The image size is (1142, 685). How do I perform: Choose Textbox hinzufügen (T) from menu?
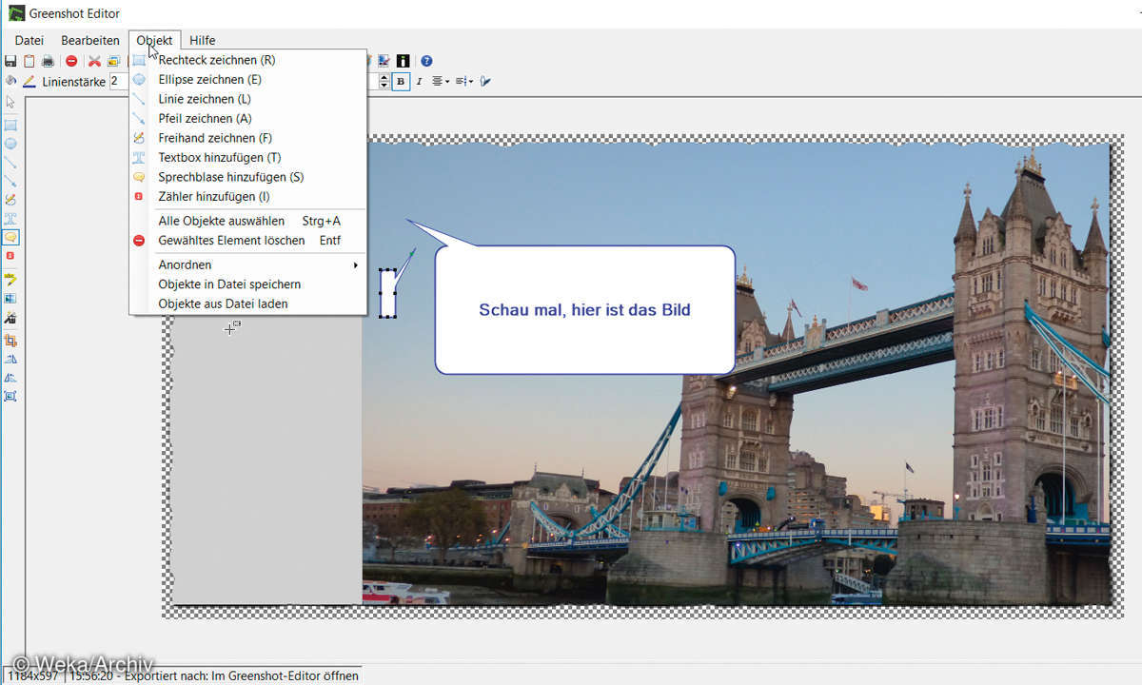tap(247, 158)
